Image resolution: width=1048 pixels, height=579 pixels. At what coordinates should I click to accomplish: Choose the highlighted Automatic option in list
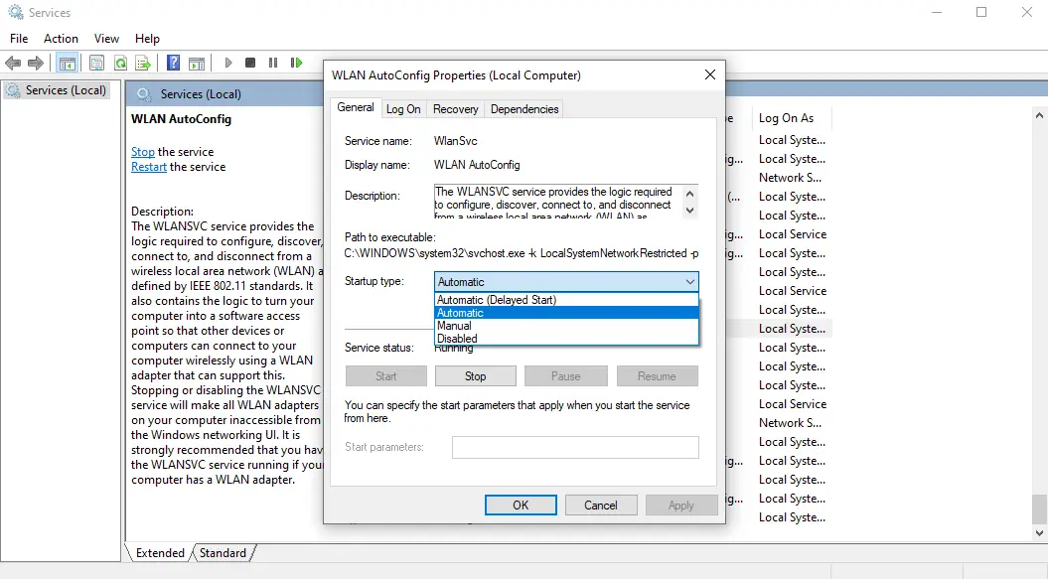566,313
